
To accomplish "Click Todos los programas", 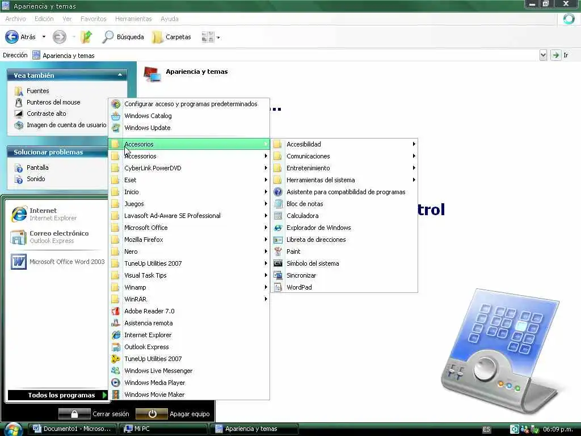I will tap(58, 395).
